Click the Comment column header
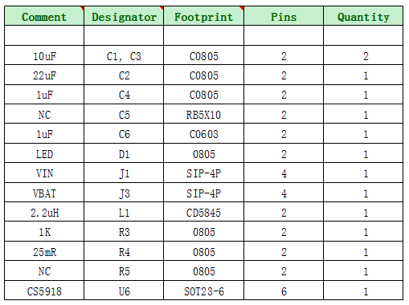Viewport: 409px width, 305px height. [44, 16]
